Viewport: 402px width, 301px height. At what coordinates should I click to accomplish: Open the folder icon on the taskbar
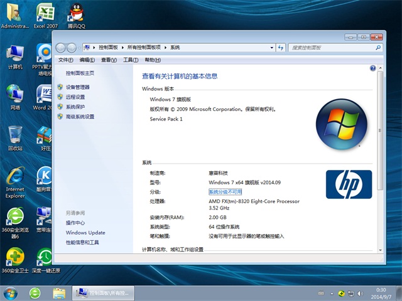[60, 292]
